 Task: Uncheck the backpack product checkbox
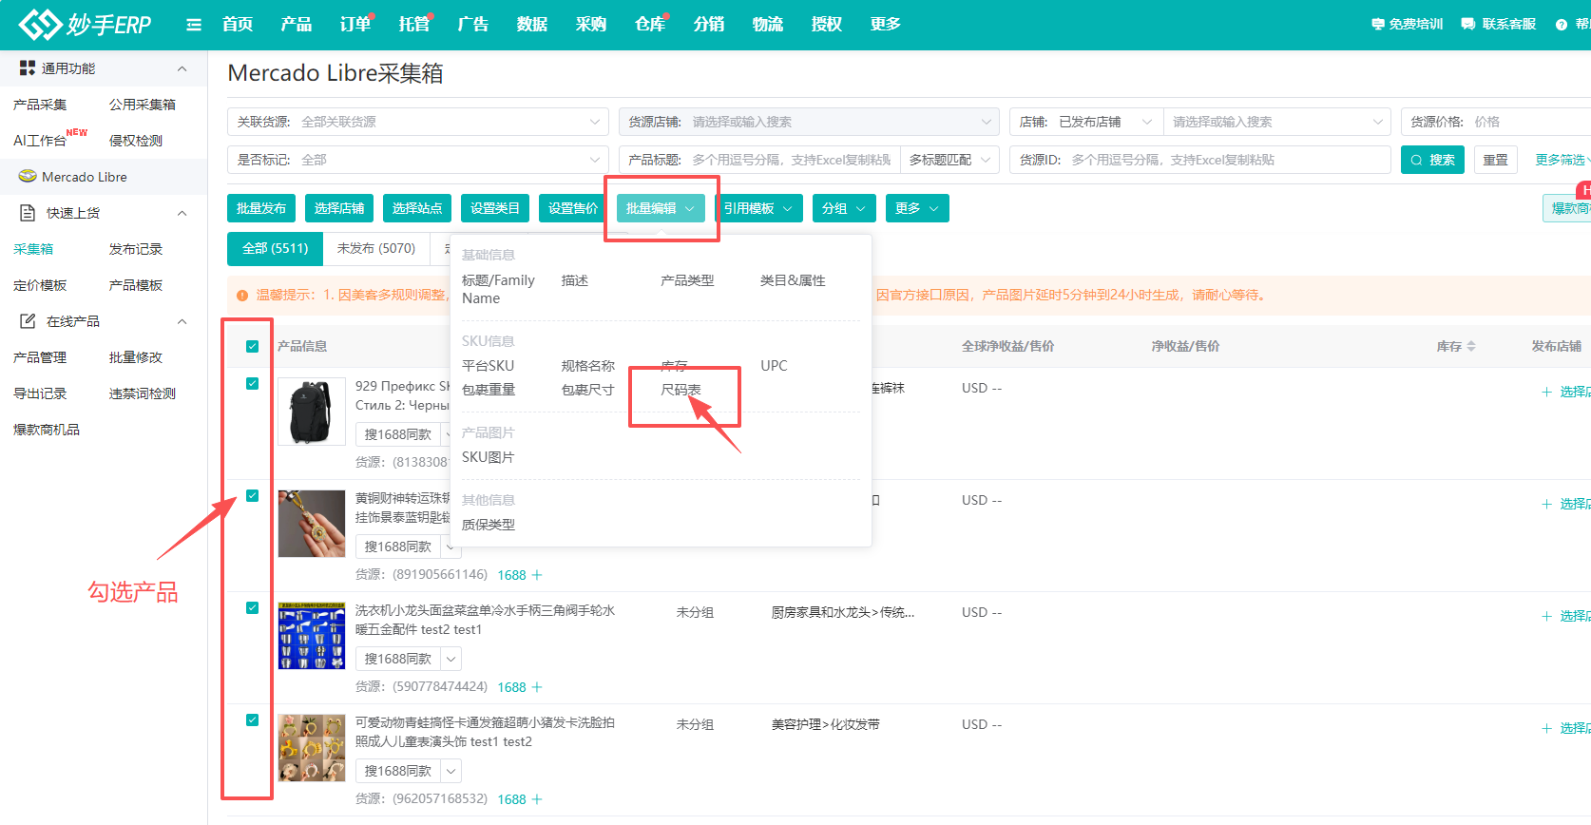tap(252, 384)
